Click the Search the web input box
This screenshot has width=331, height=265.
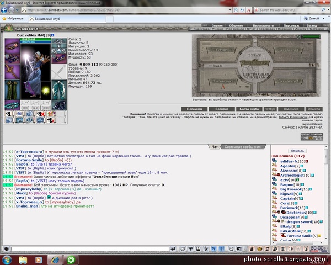pos(288,10)
